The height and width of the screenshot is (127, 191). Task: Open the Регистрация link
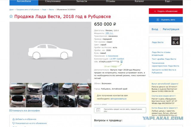[x=171, y=29]
